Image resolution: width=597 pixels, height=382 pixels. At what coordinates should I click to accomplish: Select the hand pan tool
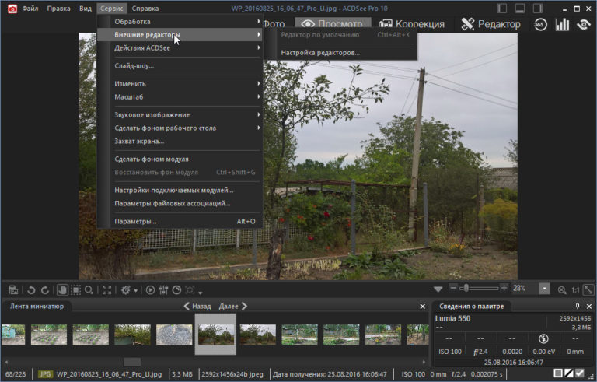(62, 289)
